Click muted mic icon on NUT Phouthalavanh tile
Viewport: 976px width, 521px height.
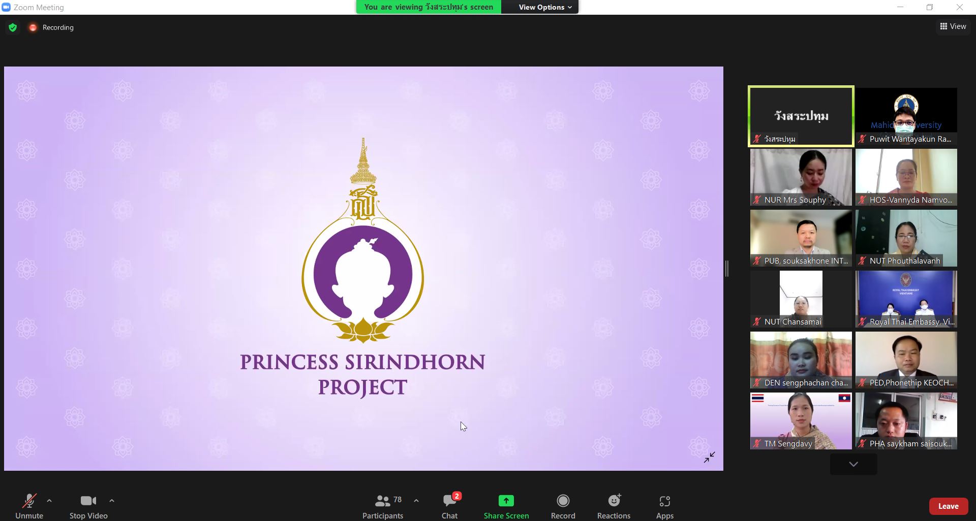(x=862, y=261)
